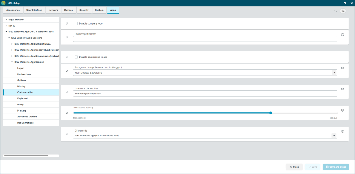Click into the Username placeholder field
Viewport: 355px width, 174px height.
pos(205,94)
